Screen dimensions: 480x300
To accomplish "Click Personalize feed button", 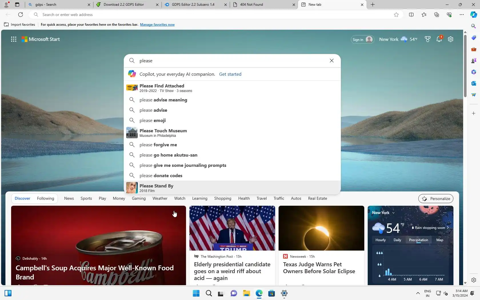I will click(436, 199).
